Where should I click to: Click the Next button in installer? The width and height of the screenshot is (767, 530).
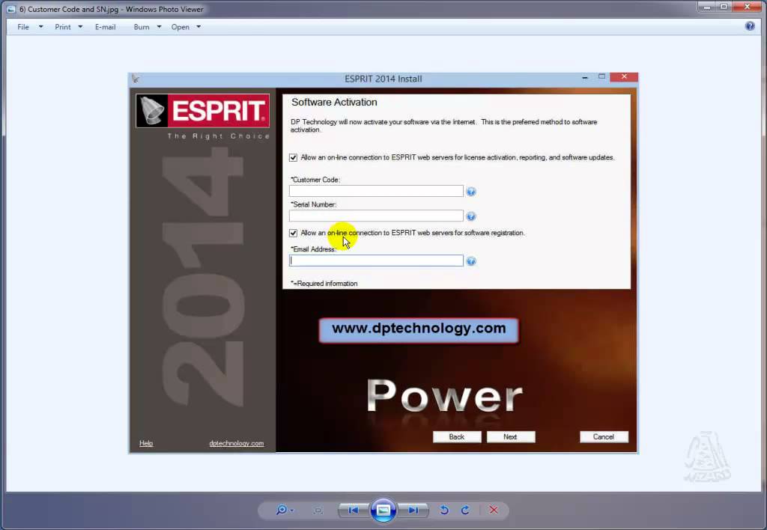pyautogui.click(x=511, y=436)
